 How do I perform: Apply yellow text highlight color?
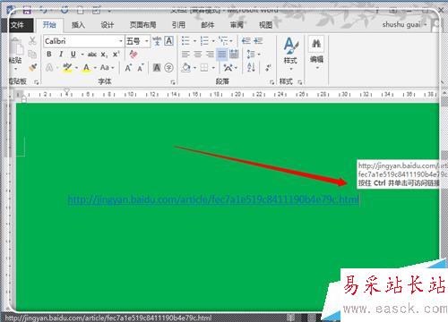[x=67, y=68]
